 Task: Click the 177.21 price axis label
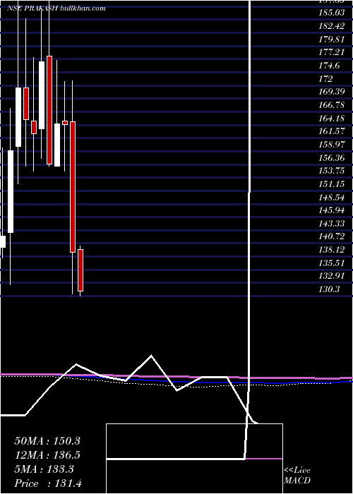(332, 52)
